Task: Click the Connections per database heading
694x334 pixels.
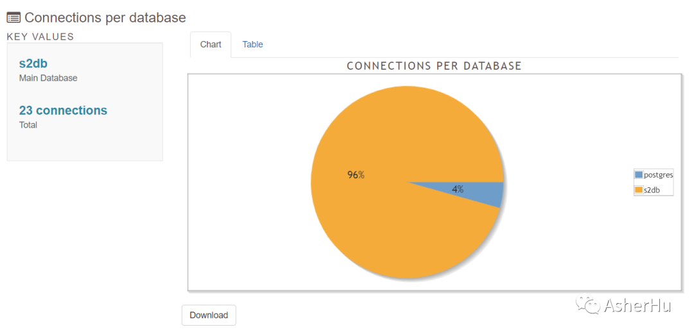Action: 105,18
